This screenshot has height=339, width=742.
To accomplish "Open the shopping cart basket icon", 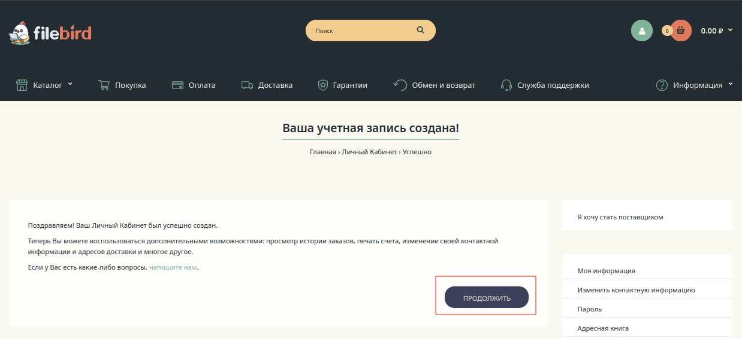I will pyautogui.click(x=680, y=30).
